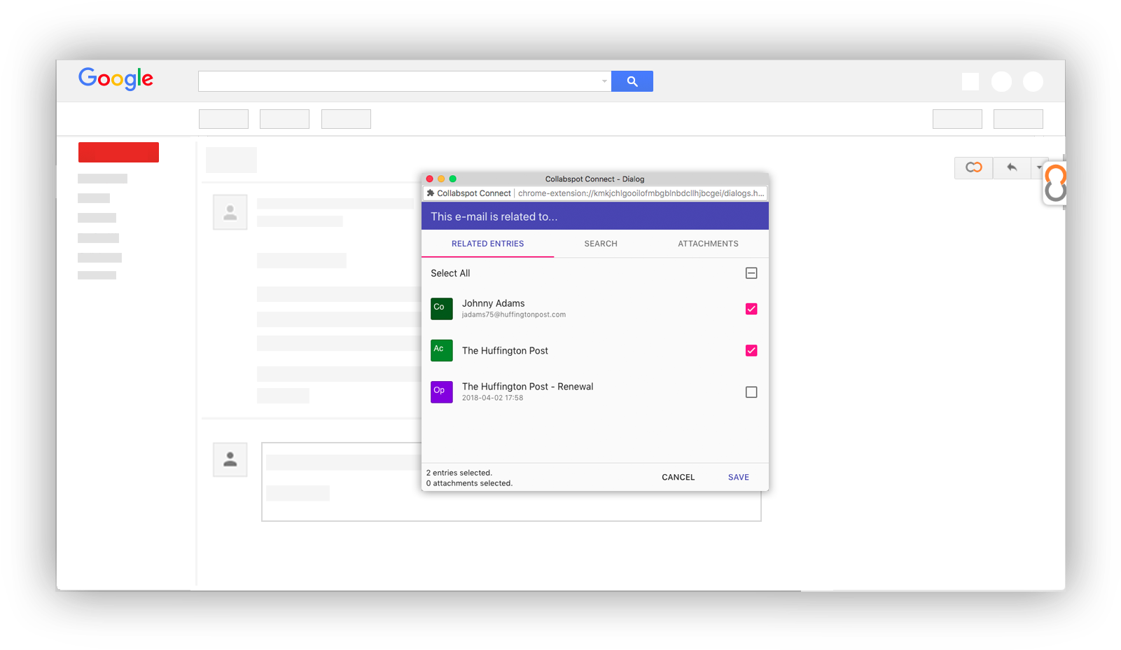Screen dimensions: 1121x650
Task: Click jadams75@huffingtonpost.com email text
Action: tap(514, 315)
